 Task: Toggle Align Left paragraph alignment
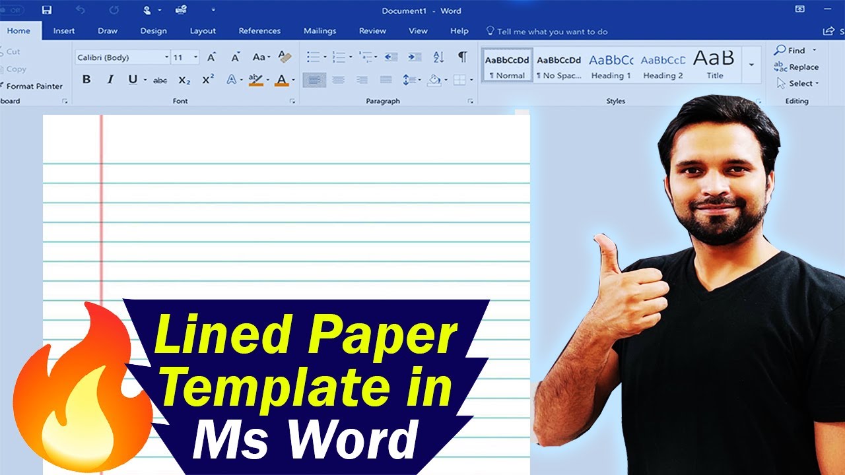pyautogui.click(x=314, y=80)
